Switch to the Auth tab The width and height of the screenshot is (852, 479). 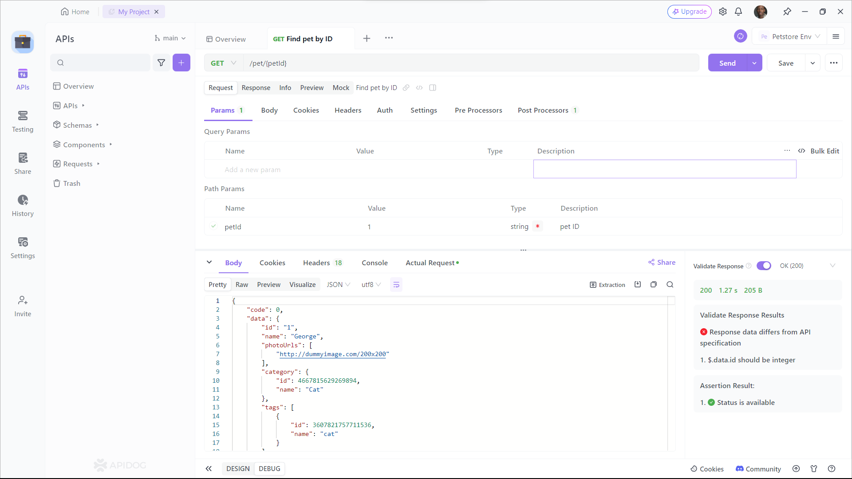click(384, 110)
